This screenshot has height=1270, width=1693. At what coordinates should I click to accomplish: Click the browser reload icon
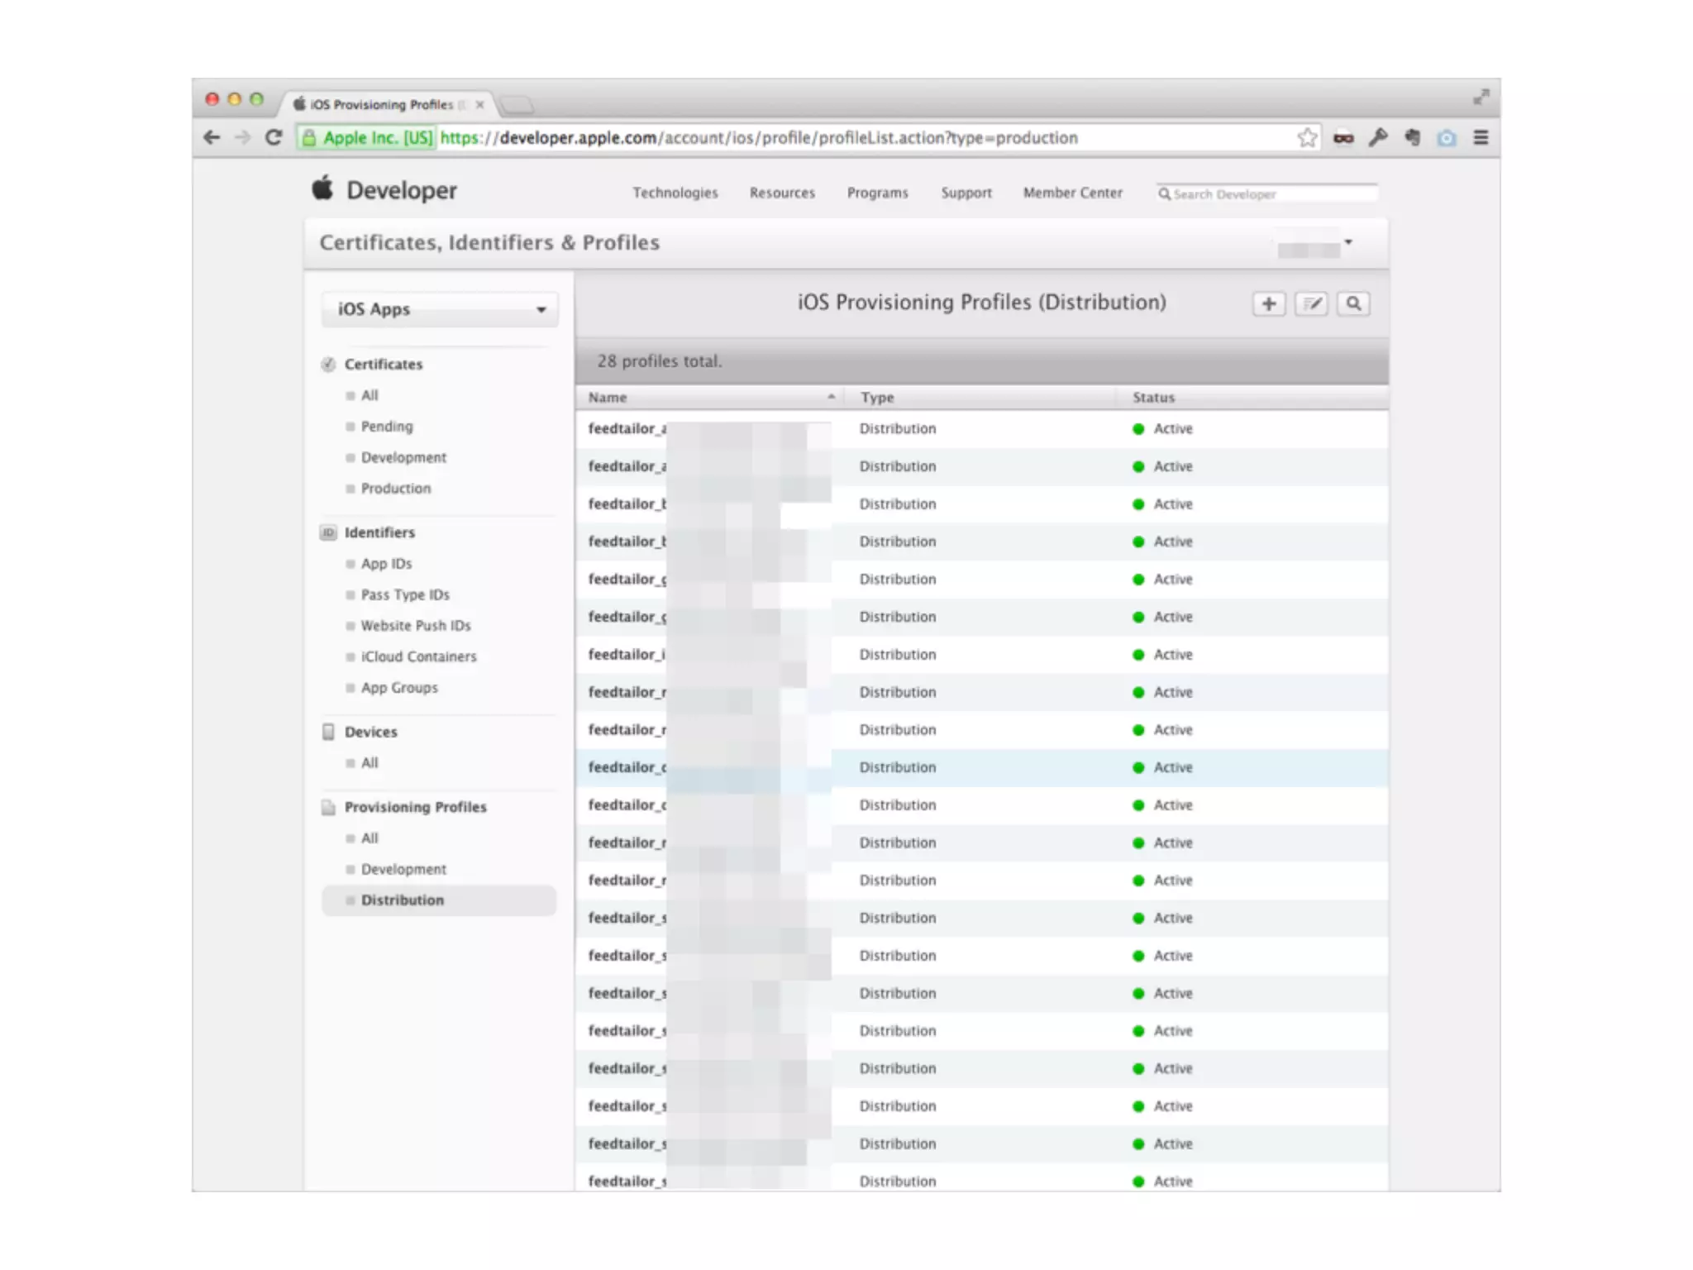pos(274,138)
